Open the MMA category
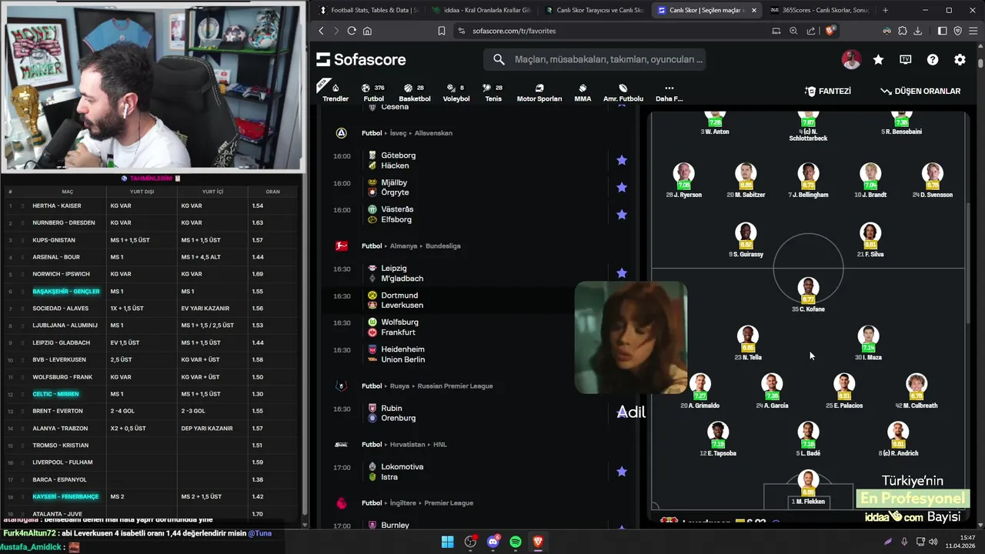 (x=583, y=92)
